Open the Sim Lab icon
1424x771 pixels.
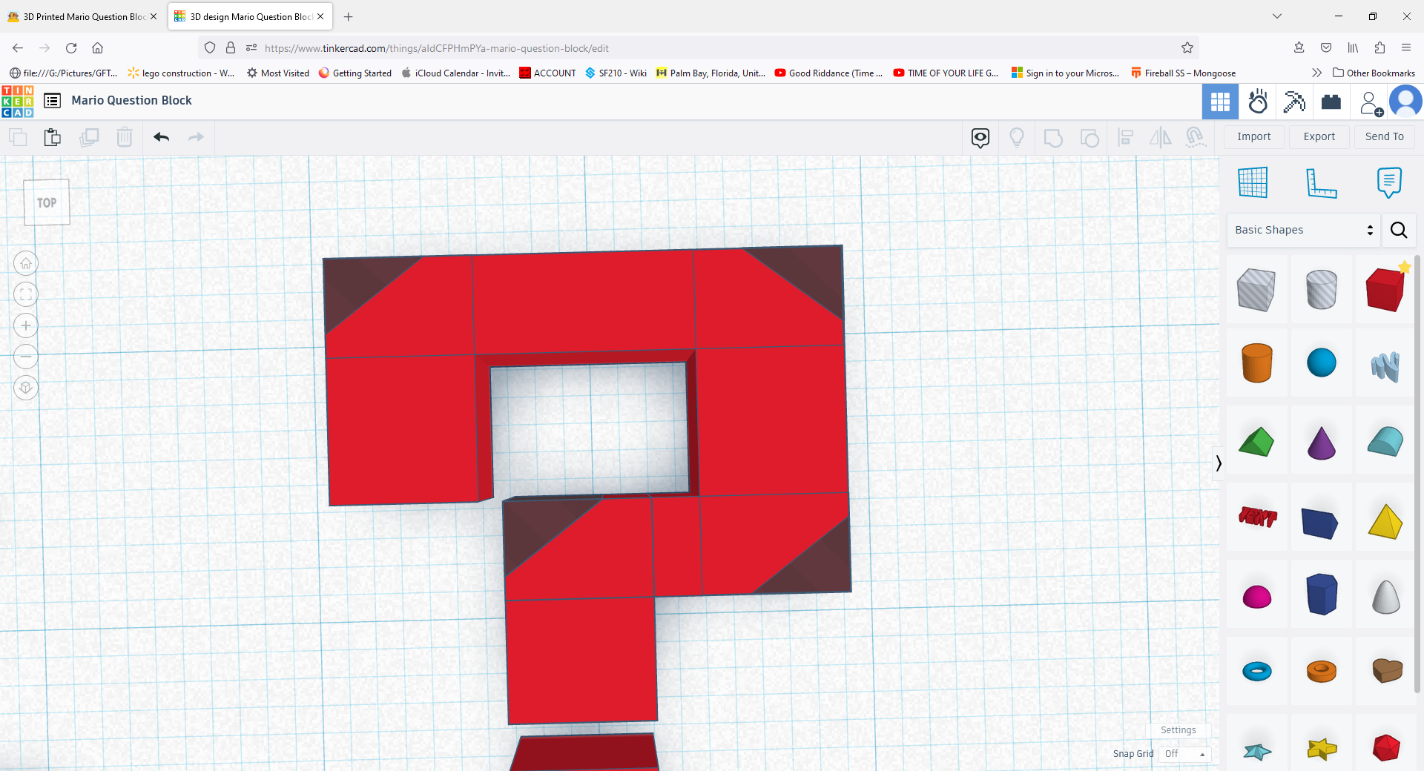coord(1258,102)
